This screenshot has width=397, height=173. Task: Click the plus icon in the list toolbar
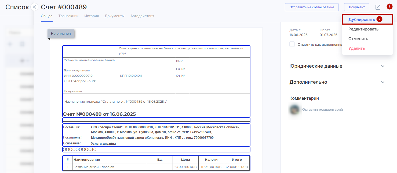pos(10,44)
